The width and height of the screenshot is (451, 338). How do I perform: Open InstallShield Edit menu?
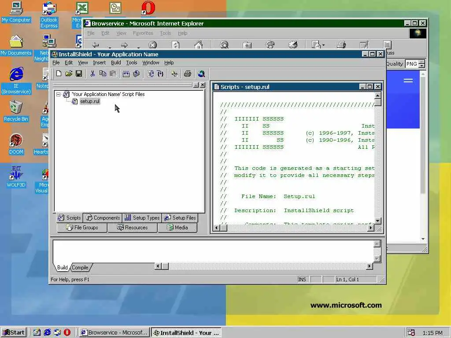(x=69, y=62)
